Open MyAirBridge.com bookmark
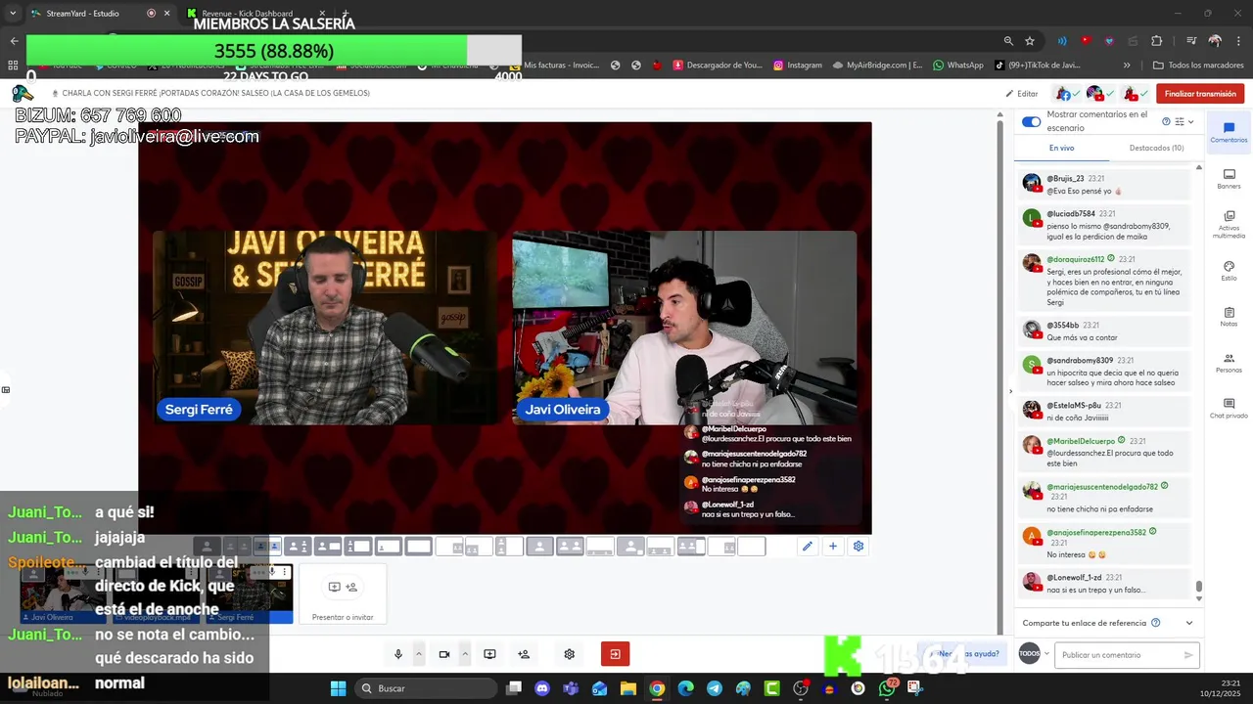This screenshot has height=704, width=1253. (877, 66)
